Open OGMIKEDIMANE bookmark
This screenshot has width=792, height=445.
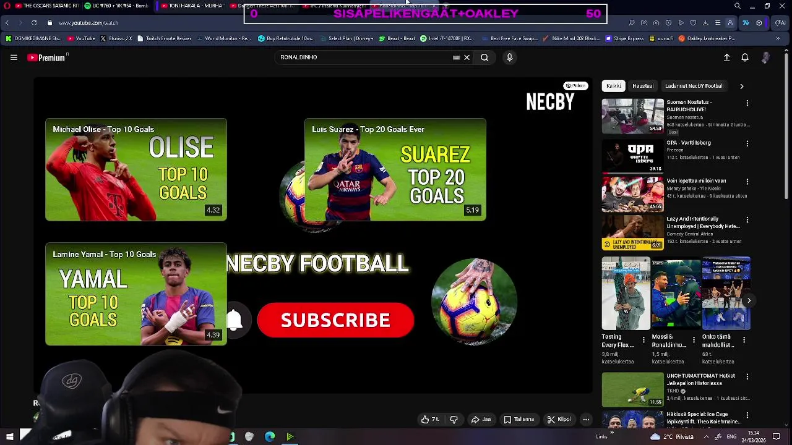click(x=34, y=38)
